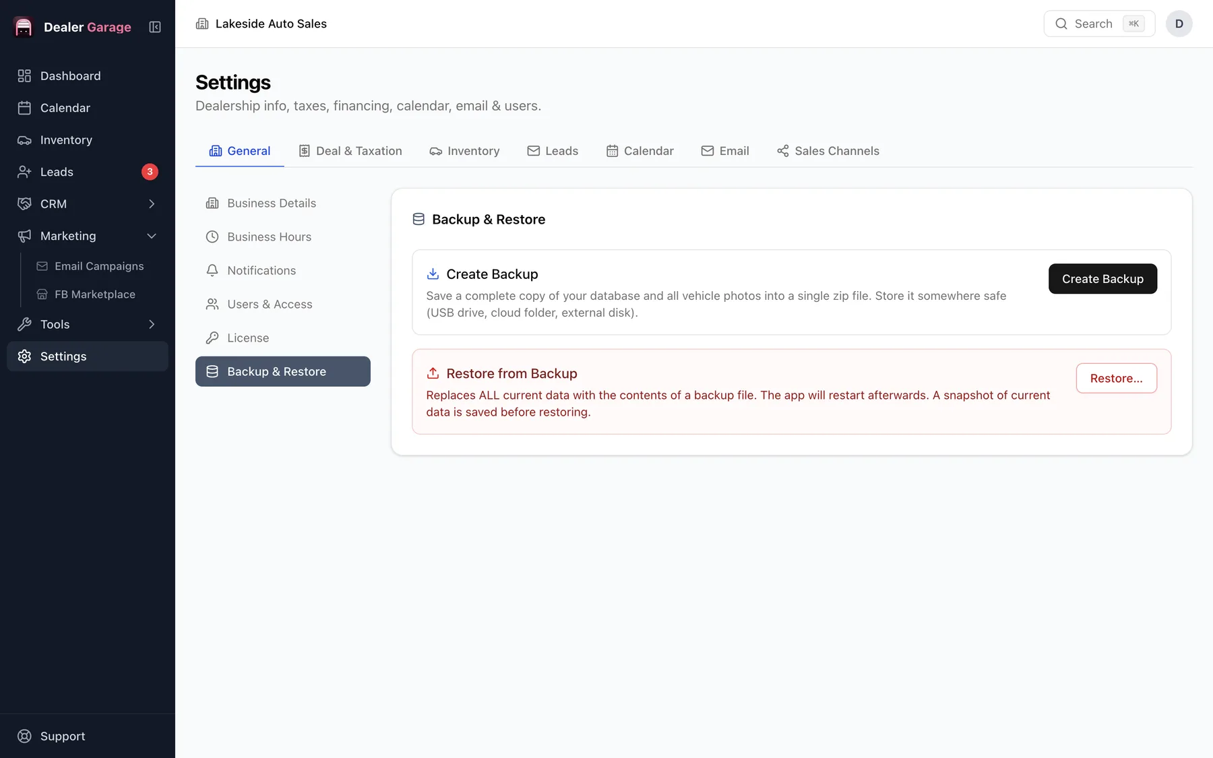Screen dimensions: 1213x758
Task: Click the Search field in the header
Action: [x=1099, y=24]
